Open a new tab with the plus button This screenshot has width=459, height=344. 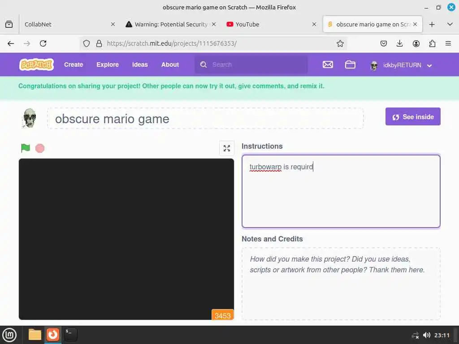point(432,24)
